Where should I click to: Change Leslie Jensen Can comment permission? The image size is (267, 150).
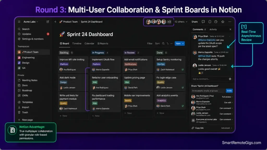click(226, 114)
